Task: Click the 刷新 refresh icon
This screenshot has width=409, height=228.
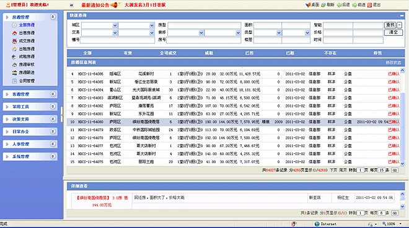Action: coord(323,5)
